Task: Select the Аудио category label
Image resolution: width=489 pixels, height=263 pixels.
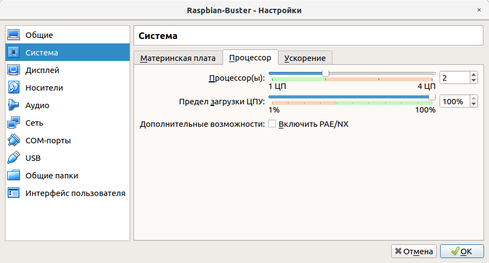Action: pyautogui.click(x=37, y=105)
